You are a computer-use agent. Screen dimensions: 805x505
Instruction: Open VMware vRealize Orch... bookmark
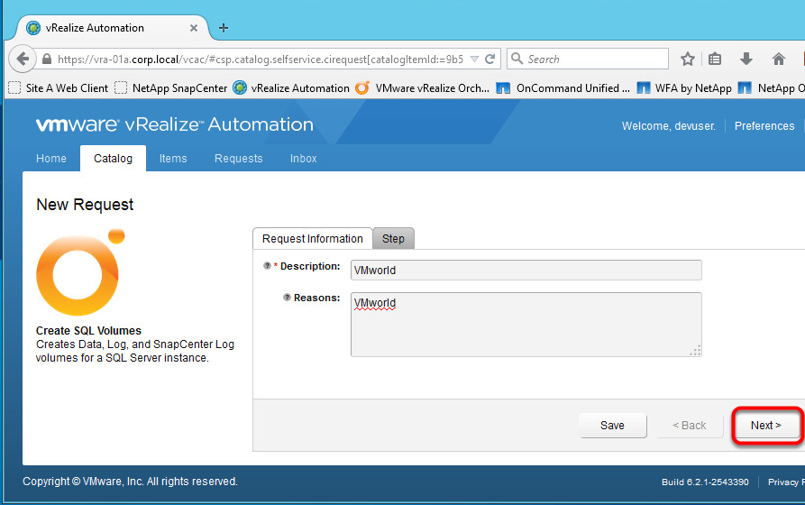422,87
